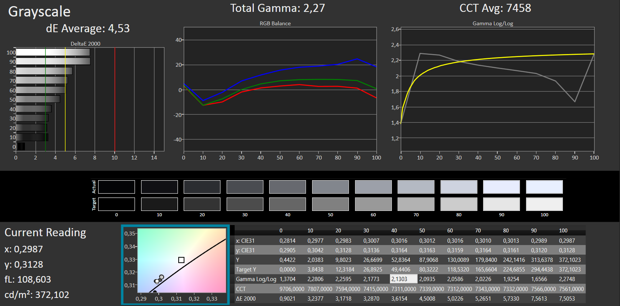The image size is (620, 306).
Task: Select the Actual color swatch for level 100
Action: (x=544, y=187)
